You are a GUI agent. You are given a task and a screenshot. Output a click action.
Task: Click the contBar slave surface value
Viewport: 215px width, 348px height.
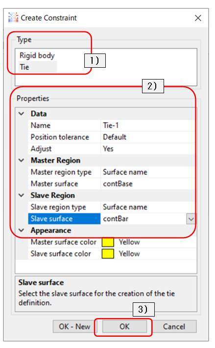click(x=143, y=219)
